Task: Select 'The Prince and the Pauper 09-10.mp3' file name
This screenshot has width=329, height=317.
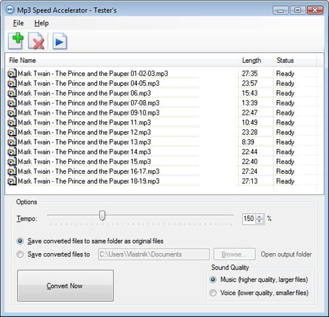Action: pos(89,113)
